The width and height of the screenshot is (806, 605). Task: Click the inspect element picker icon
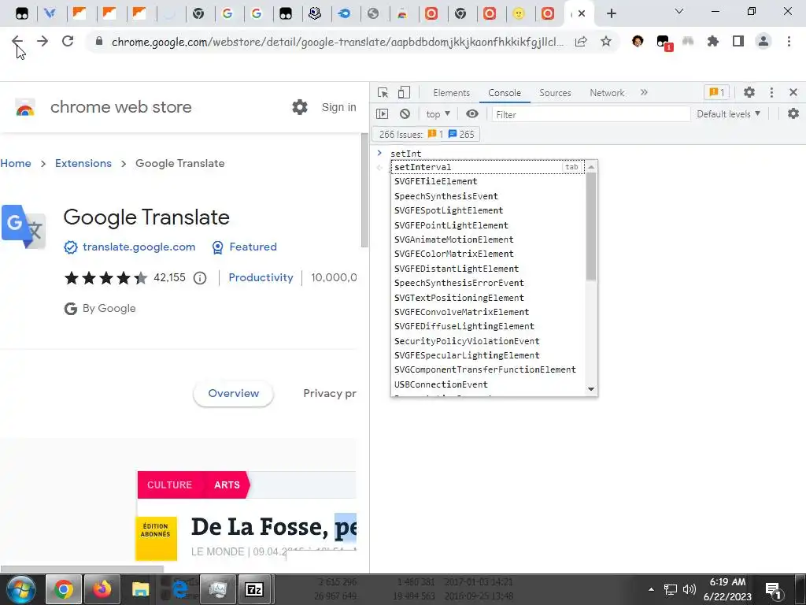tap(383, 93)
